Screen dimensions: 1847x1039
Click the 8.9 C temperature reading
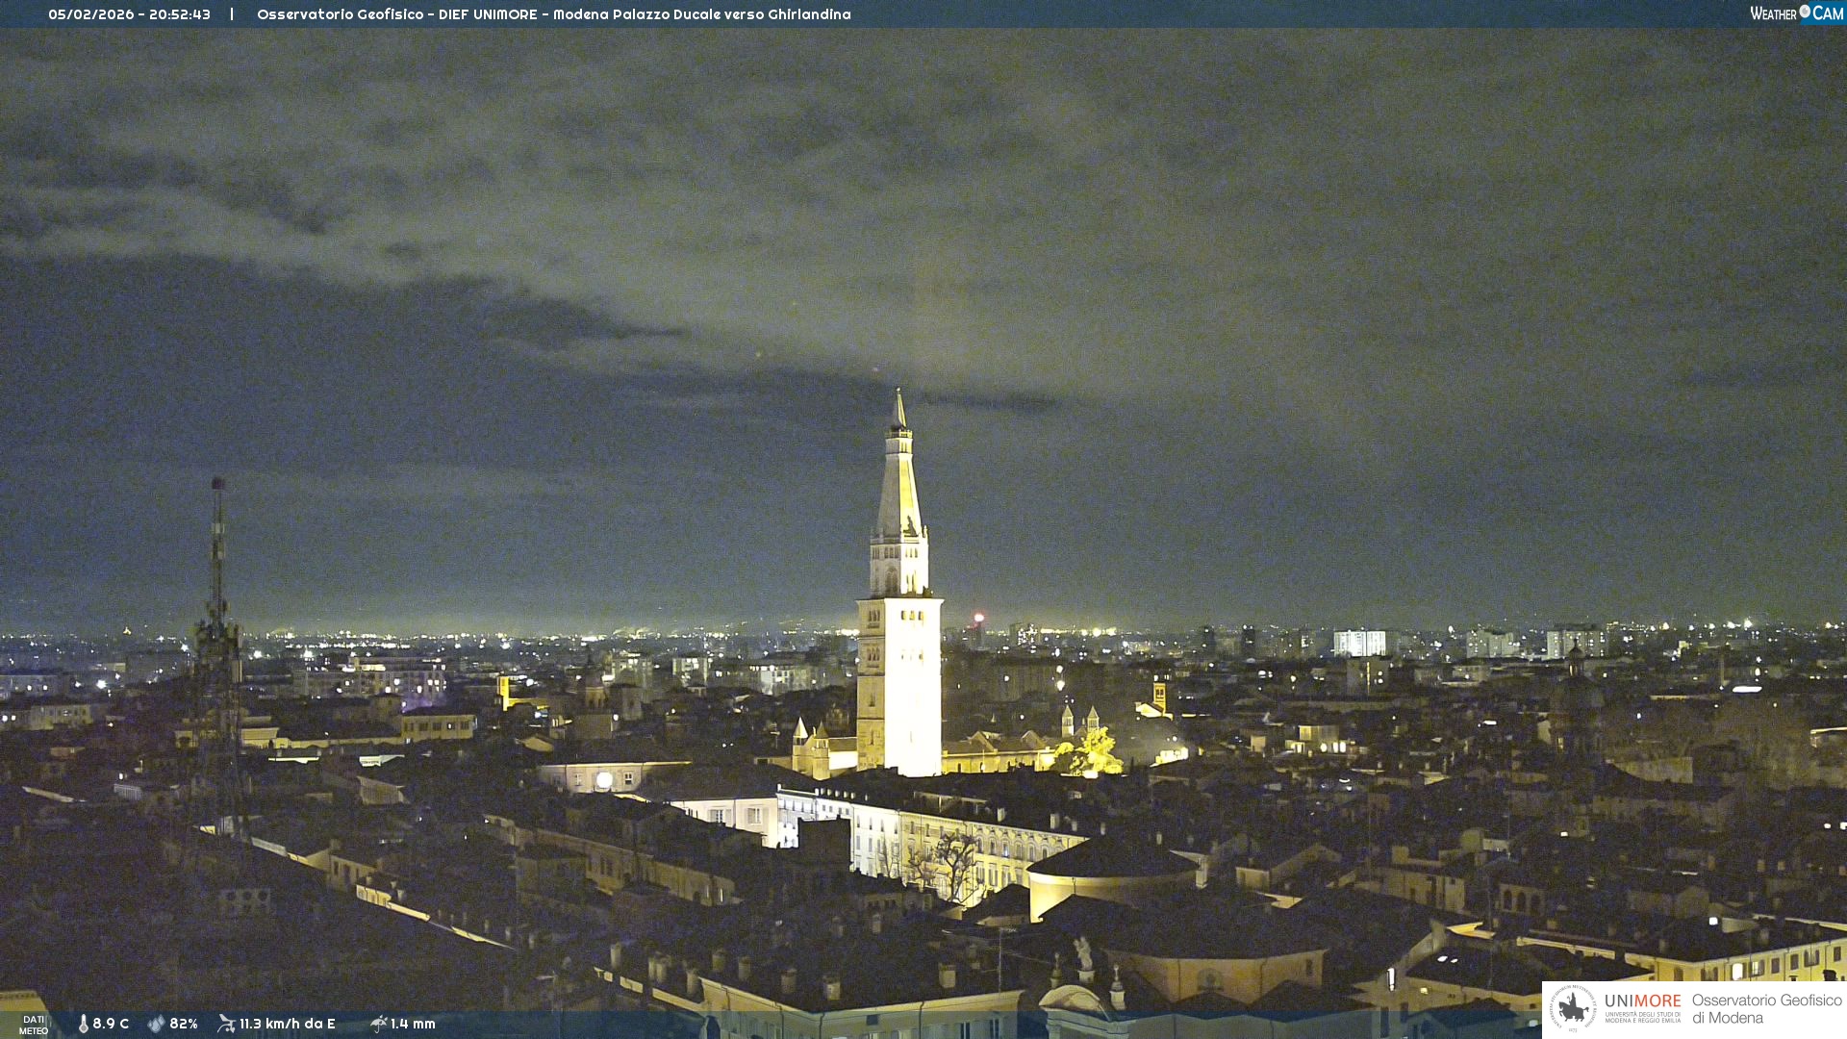coord(111,1024)
